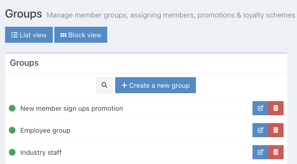The image size is (297, 164).
Task: Click the Groups page heading
Action: (x=23, y=14)
